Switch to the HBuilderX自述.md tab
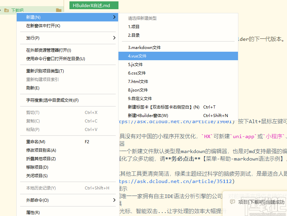This screenshot has height=216, width=287. coord(94,5)
